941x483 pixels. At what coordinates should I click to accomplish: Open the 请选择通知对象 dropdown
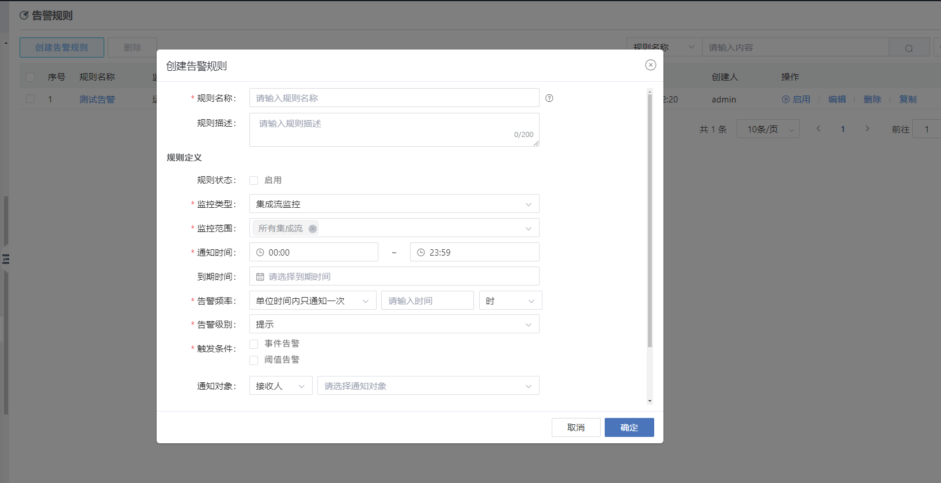(428, 386)
